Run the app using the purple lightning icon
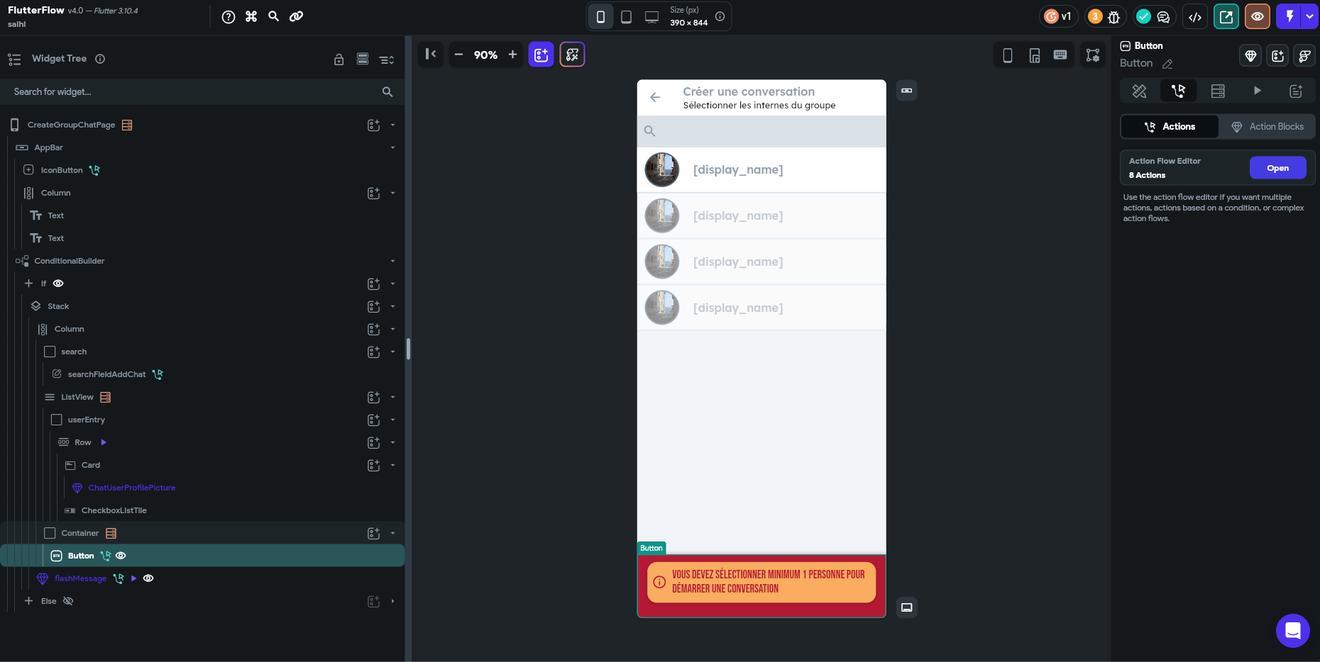Image resolution: width=1320 pixels, height=662 pixels. coord(1288,16)
